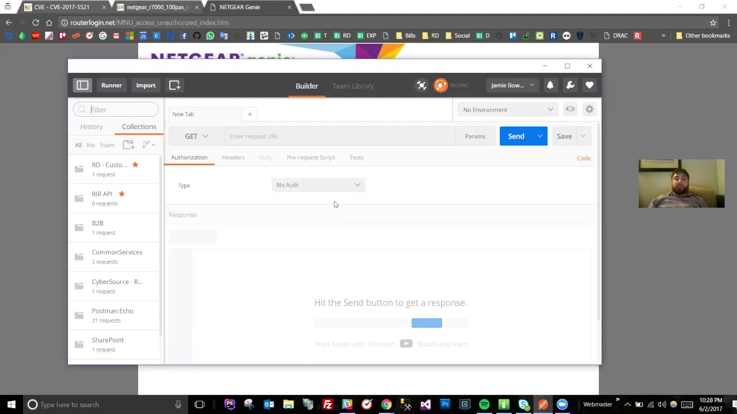Open the Collections tab in sidebar
Screen dimensions: 737x414
139,126
